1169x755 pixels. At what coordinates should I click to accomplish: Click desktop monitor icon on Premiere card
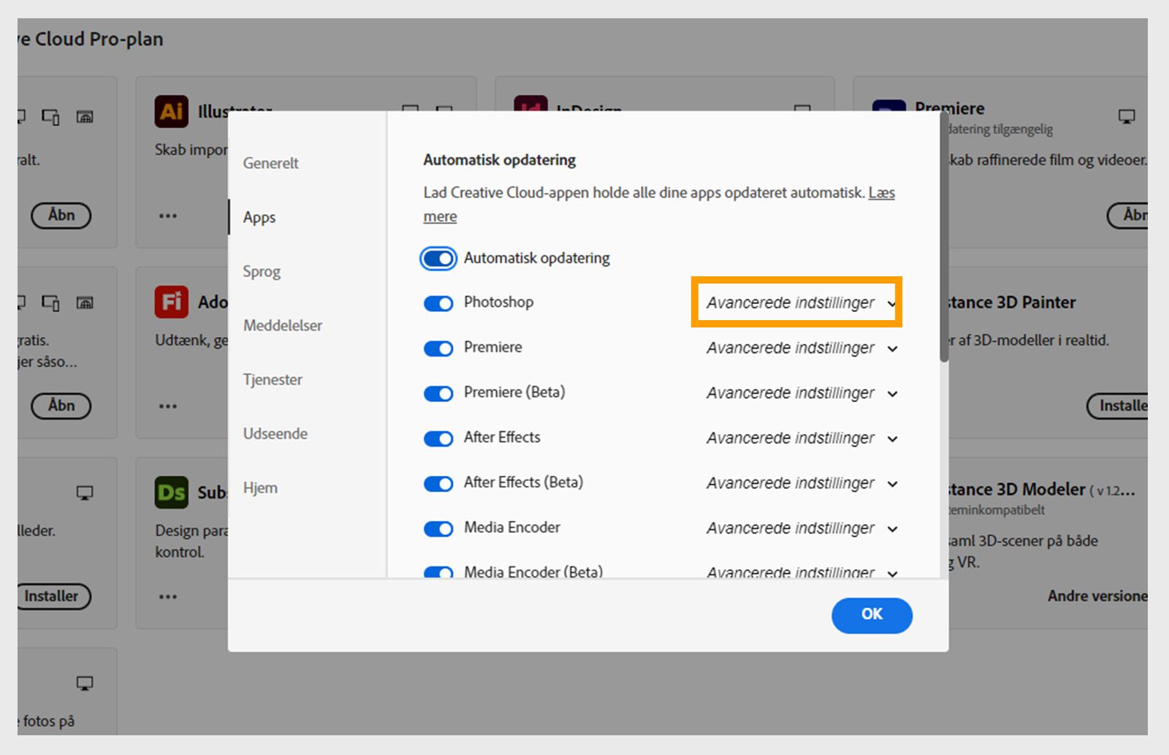click(1127, 116)
